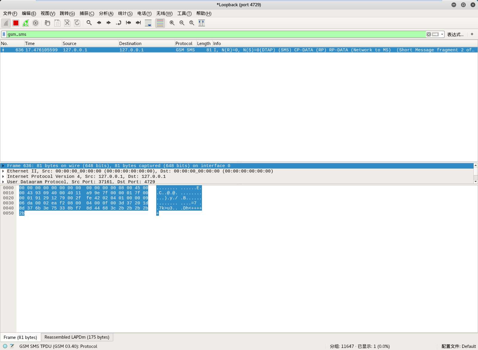Sort by Protocol column header
Image resolution: width=478 pixels, height=350 pixels.
pyautogui.click(x=185, y=44)
